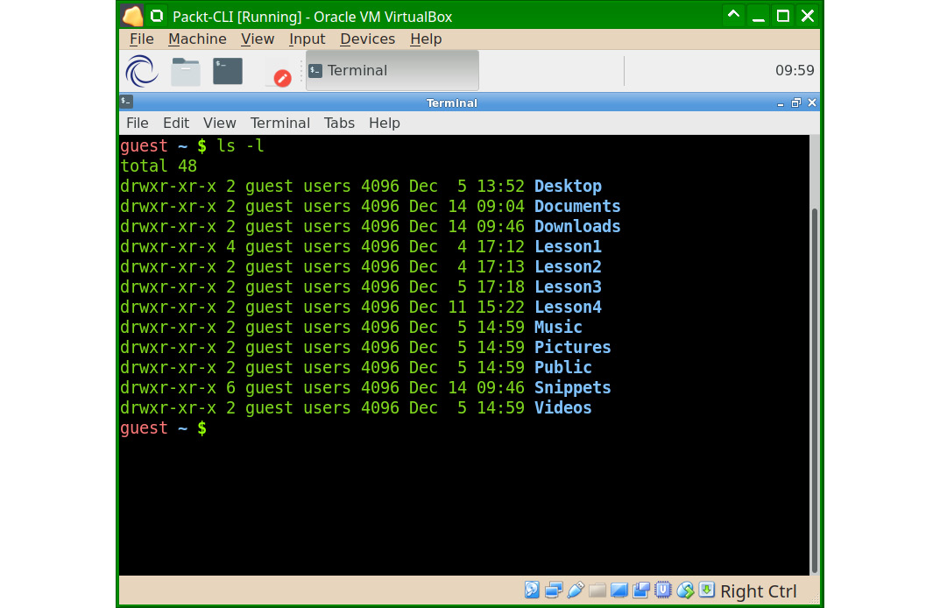
Task: Click the Lesson3 directory name
Action: pyautogui.click(x=568, y=286)
